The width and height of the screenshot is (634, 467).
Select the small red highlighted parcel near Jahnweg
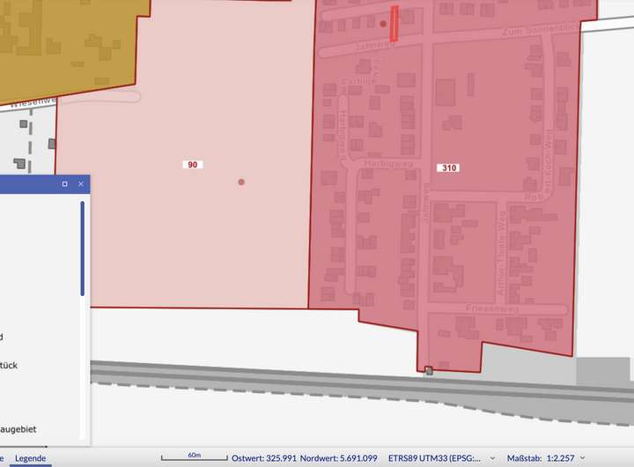pos(394,24)
